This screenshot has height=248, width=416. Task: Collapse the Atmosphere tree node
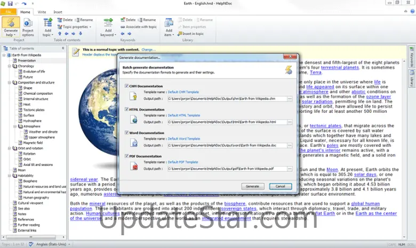pyautogui.click(x=15, y=126)
